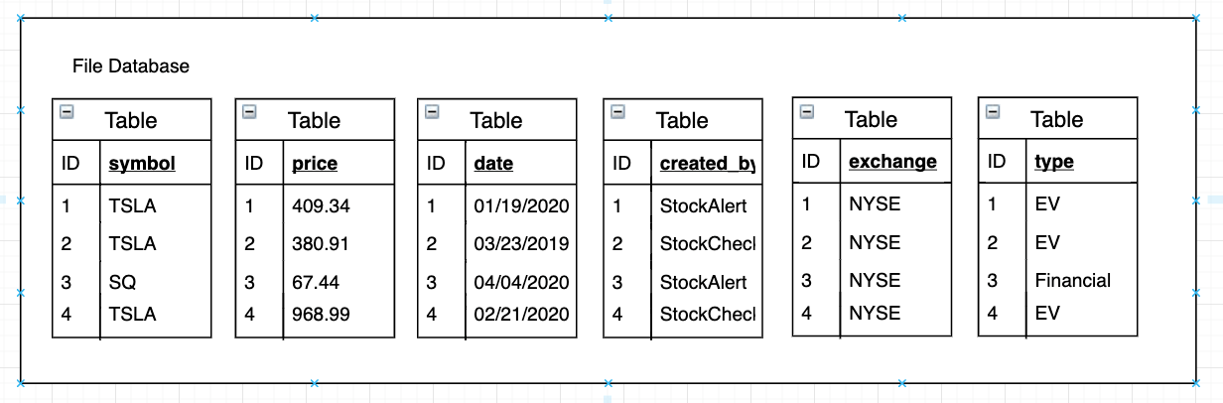Viewport: 1223px width, 403px height.
Task: Collapse the exchange table
Action: click(807, 111)
